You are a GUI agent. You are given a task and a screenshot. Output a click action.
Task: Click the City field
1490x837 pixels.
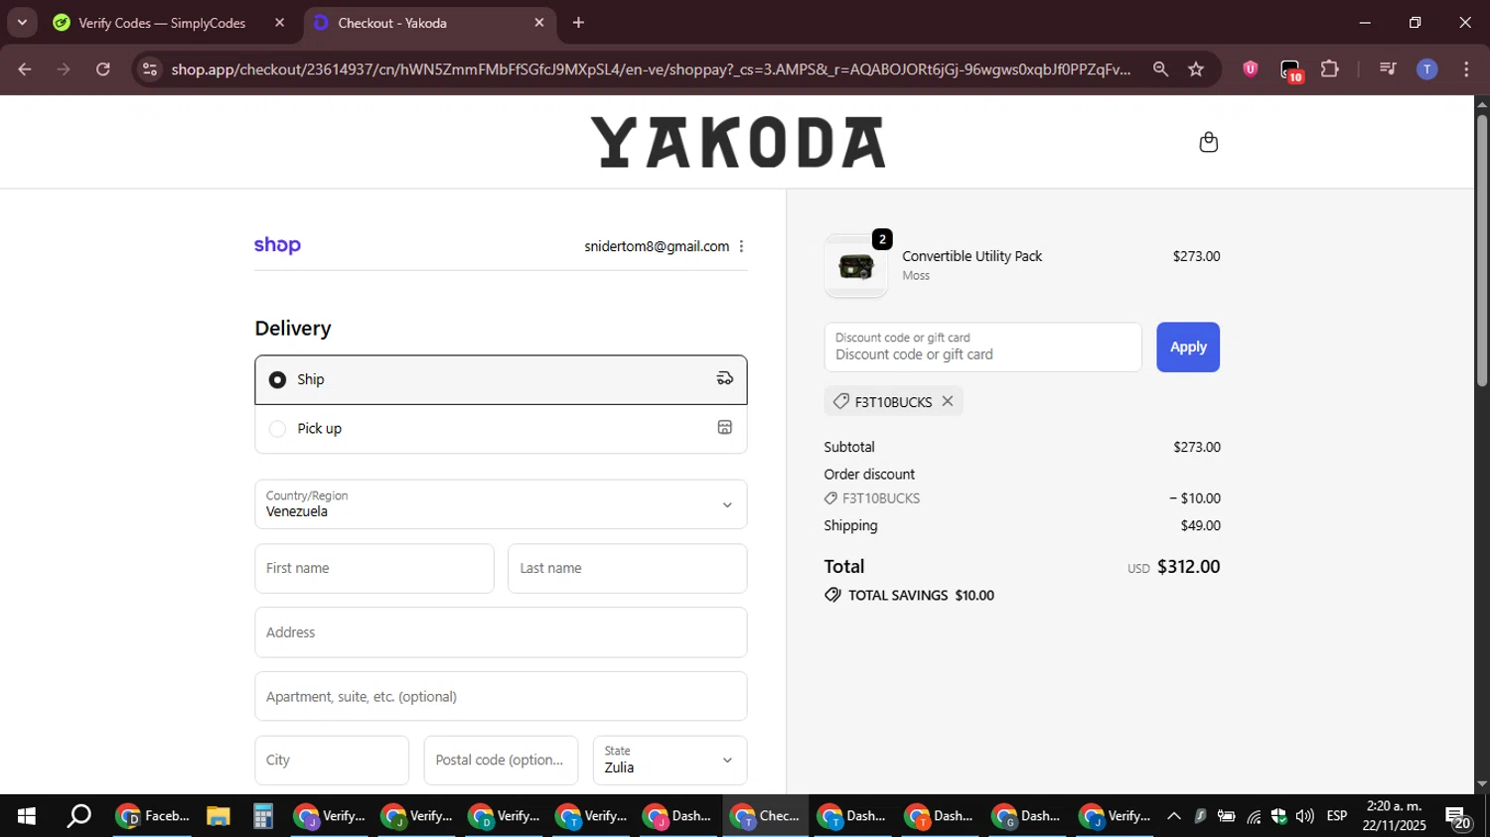(332, 761)
